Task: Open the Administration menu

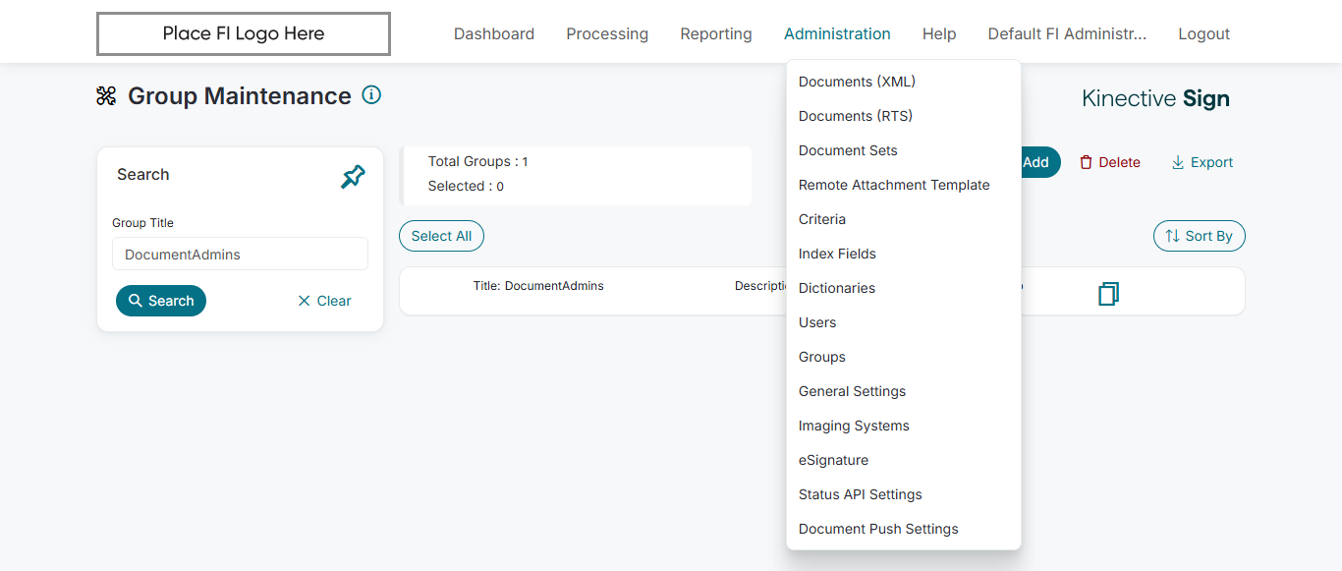Action: coord(837,33)
